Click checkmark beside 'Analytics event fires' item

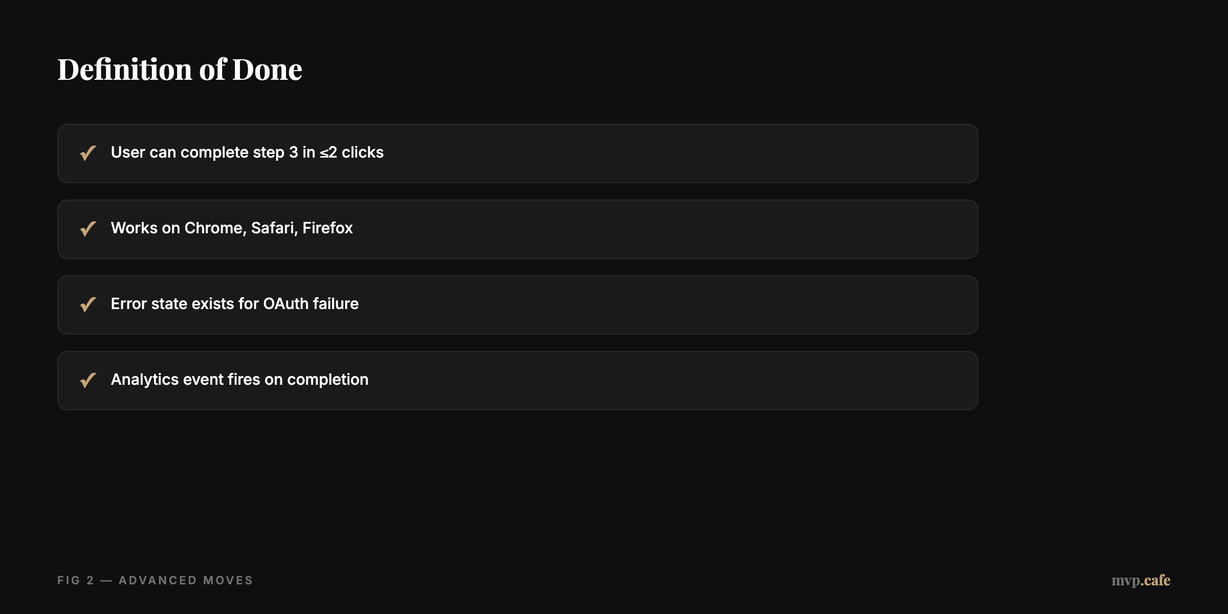coord(88,380)
